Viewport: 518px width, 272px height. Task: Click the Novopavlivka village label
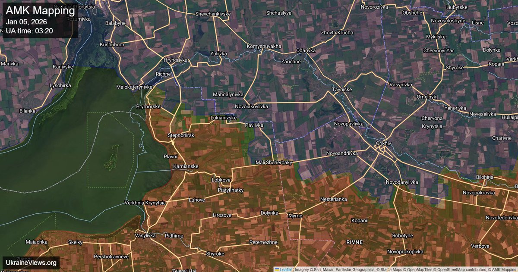point(349,124)
